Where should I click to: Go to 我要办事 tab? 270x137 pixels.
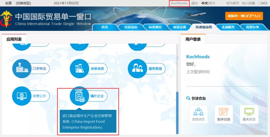tap(252, 27)
